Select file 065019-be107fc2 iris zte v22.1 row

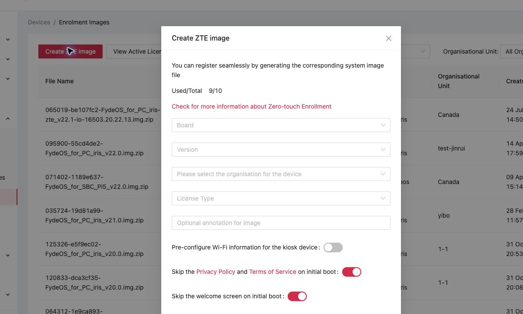coord(103,115)
